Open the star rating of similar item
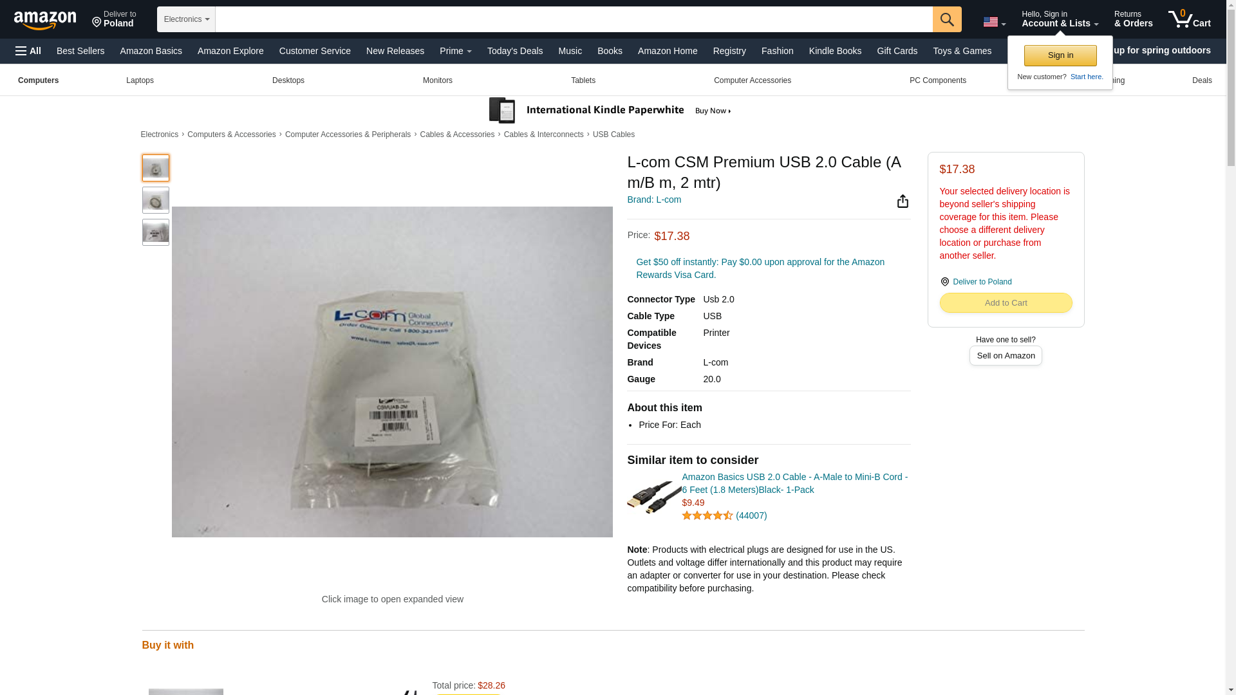The image size is (1236, 695). [x=707, y=515]
